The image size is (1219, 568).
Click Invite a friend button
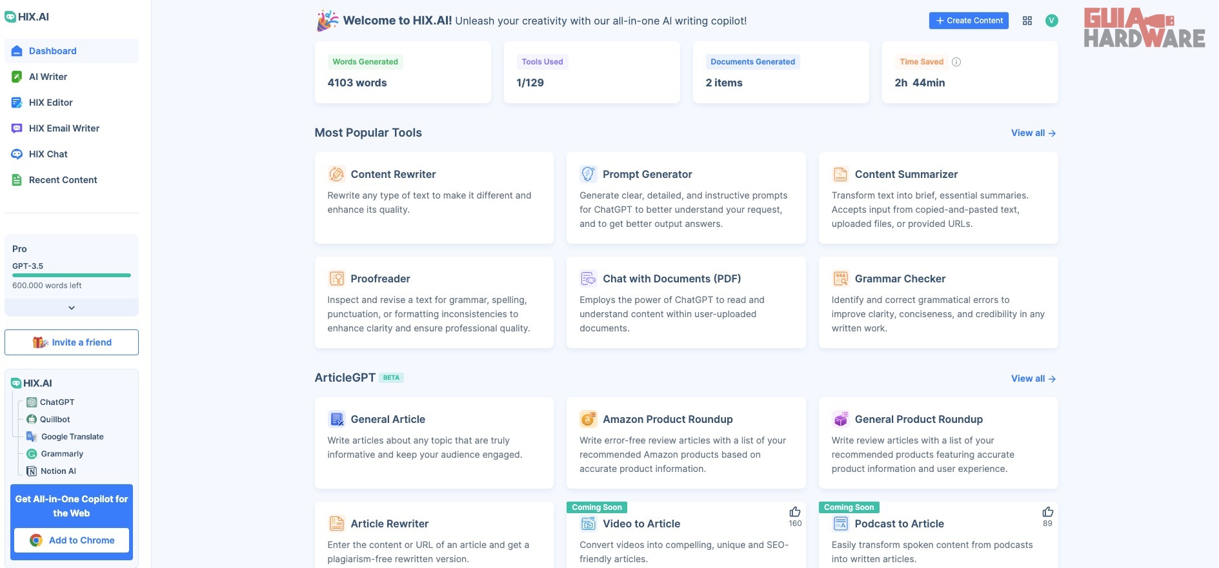point(72,342)
